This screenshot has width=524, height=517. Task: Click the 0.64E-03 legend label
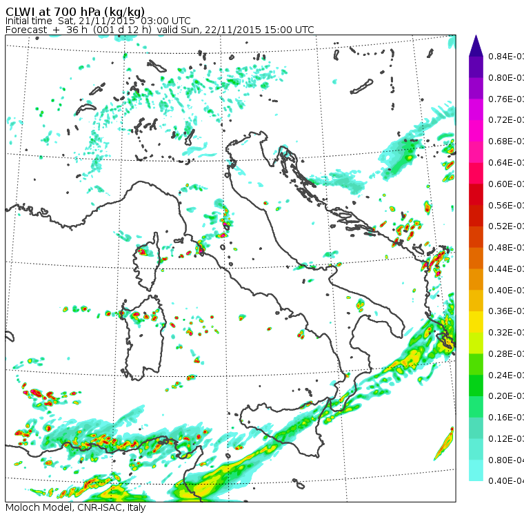[505, 163]
